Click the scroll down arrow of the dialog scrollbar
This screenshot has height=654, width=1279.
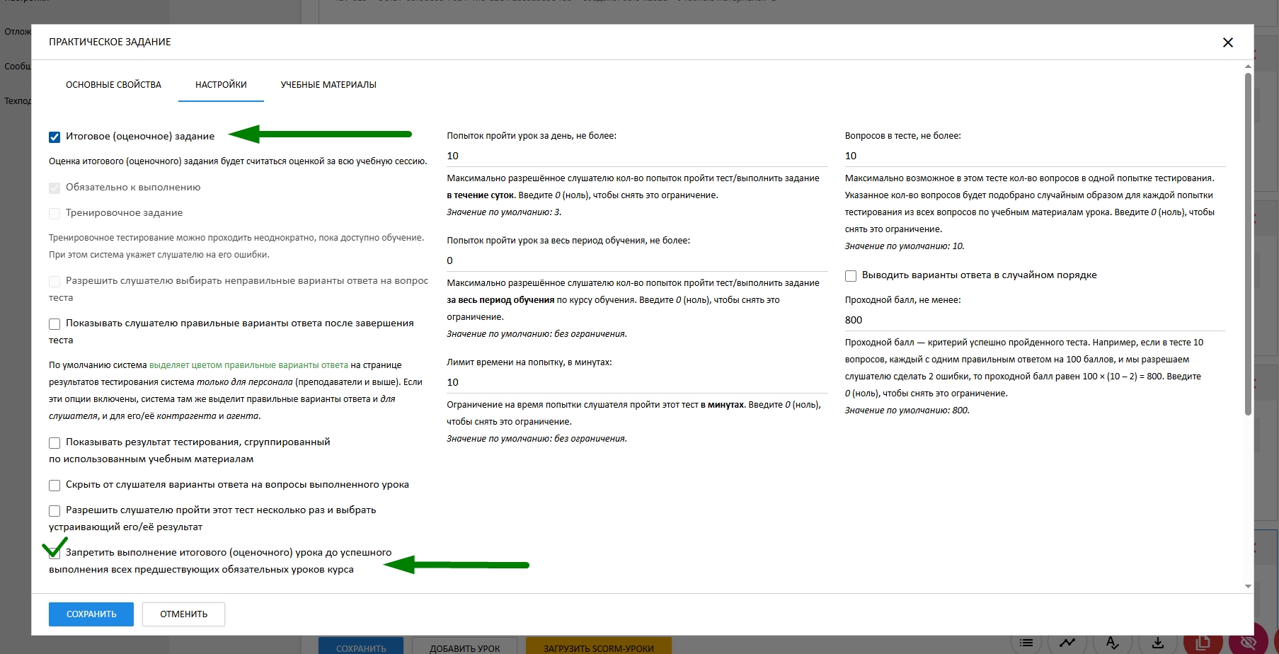click(1248, 586)
